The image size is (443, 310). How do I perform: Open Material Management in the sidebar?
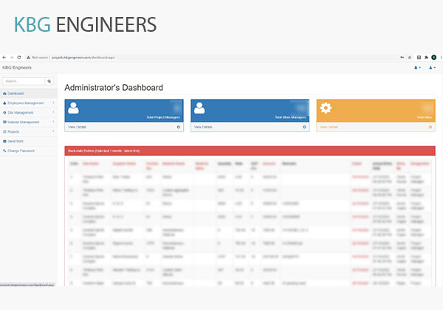point(29,123)
